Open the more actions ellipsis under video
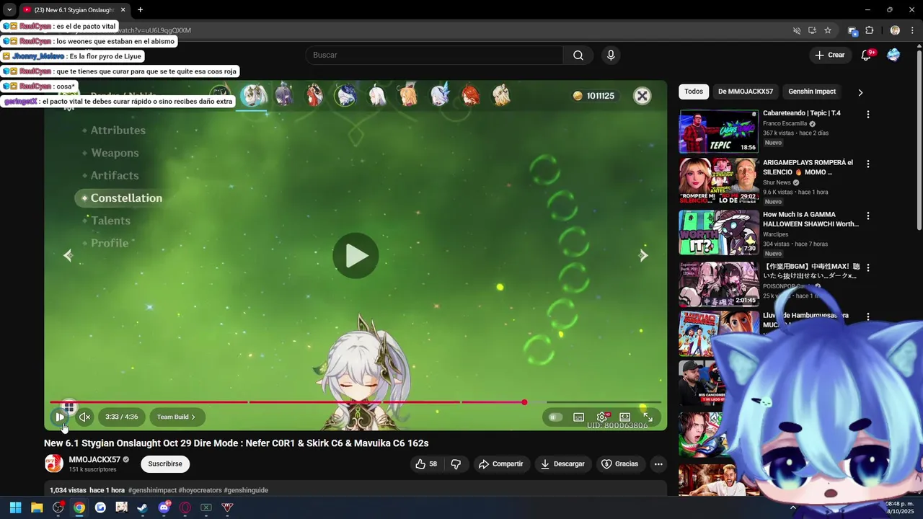The width and height of the screenshot is (923, 519). (x=658, y=464)
